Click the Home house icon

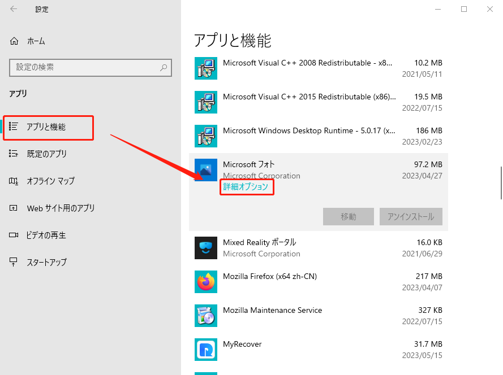[14, 41]
